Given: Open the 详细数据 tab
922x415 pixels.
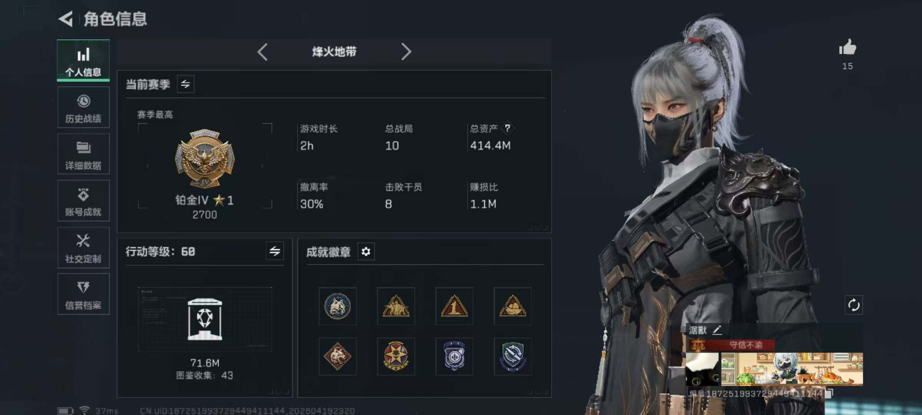Looking at the screenshot, I should pyautogui.click(x=83, y=154).
